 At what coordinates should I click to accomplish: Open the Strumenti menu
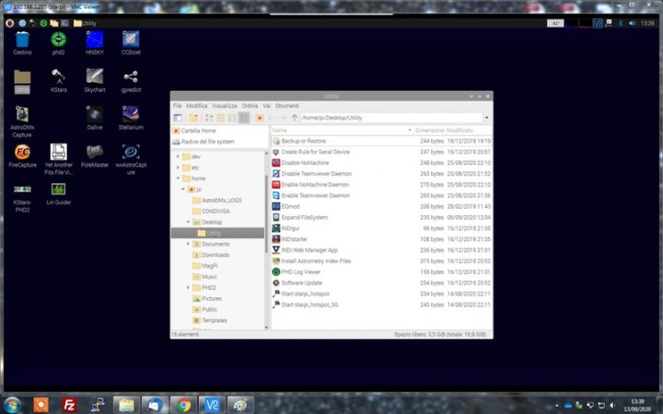(x=287, y=106)
